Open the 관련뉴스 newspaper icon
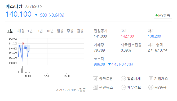 (x=95, y=87)
